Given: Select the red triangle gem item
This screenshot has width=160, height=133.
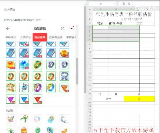Looking at the screenshot, I should (x=37, y=99).
